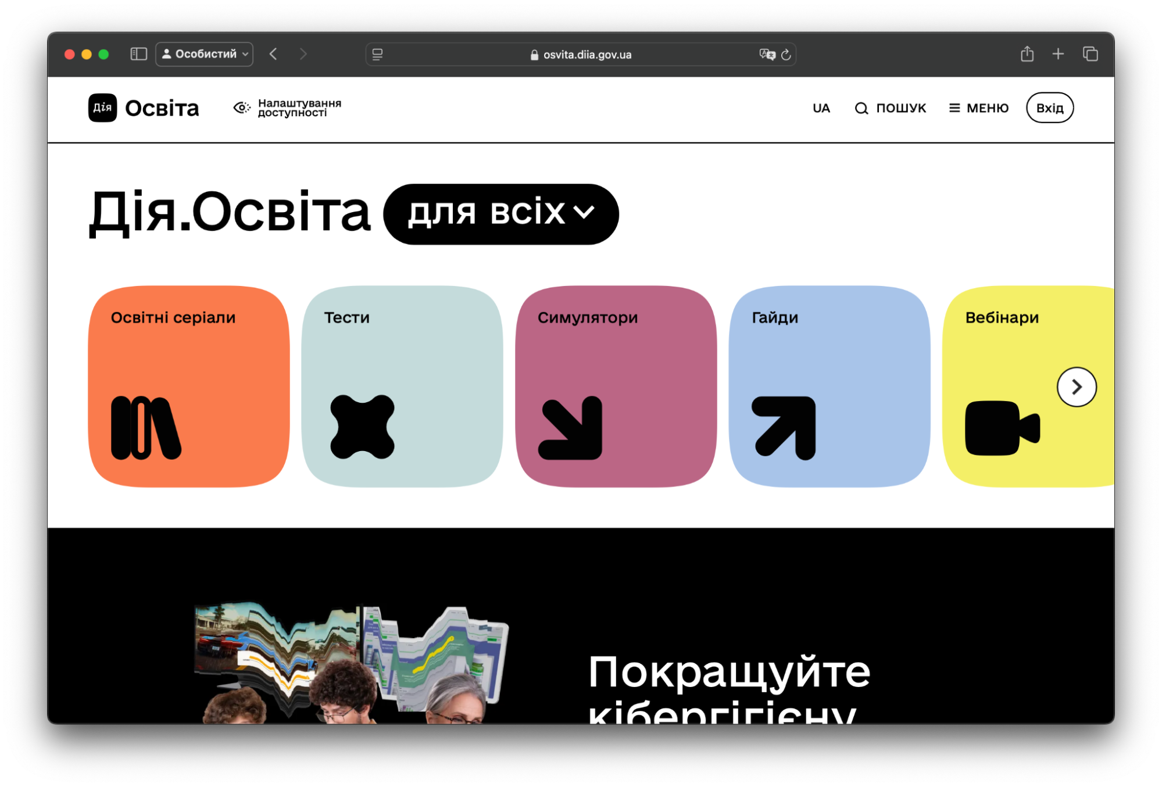Click the translate page icon

click(x=767, y=55)
